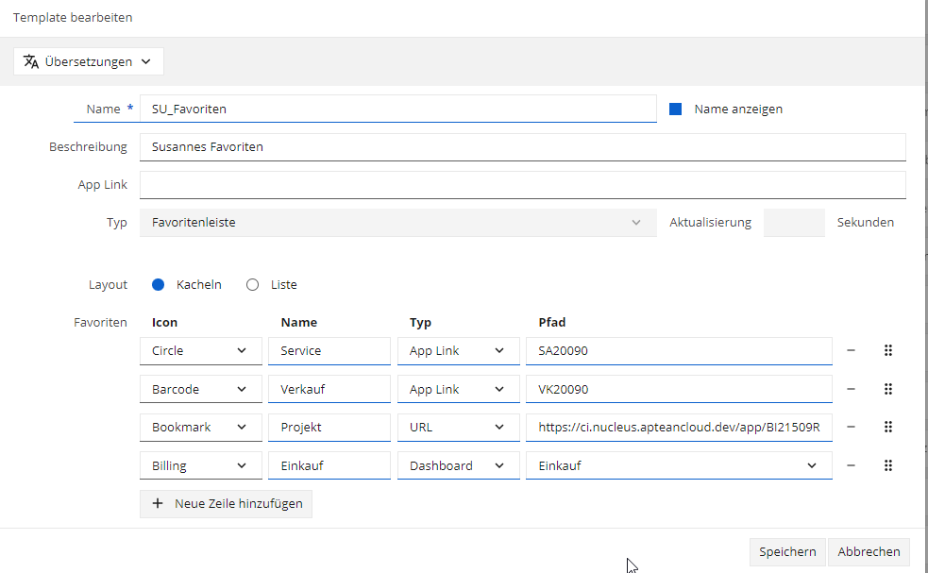This screenshot has height=573, width=928.
Task: Grab the drag handle of Verkauf row
Action: [887, 389]
